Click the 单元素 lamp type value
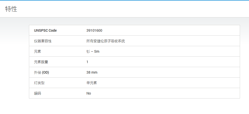249x114 pixels. point(92,83)
